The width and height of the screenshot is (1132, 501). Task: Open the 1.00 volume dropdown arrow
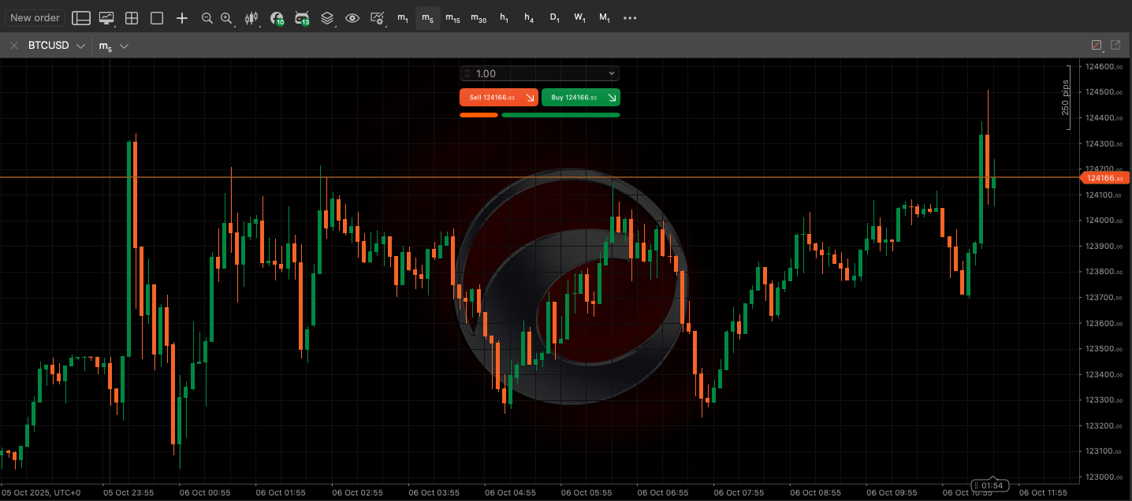[612, 73]
